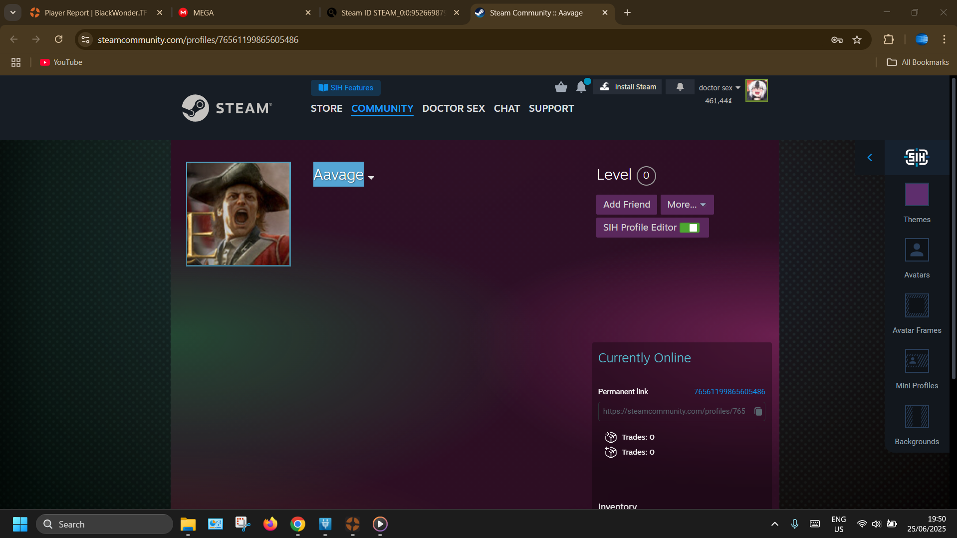The height and width of the screenshot is (538, 957).
Task: Open the DOCTOR SEX menu
Action: [454, 108]
